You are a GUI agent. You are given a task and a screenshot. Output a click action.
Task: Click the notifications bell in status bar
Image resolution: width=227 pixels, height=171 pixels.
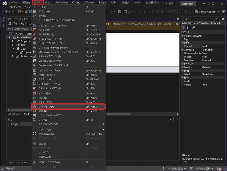point(219,168)
